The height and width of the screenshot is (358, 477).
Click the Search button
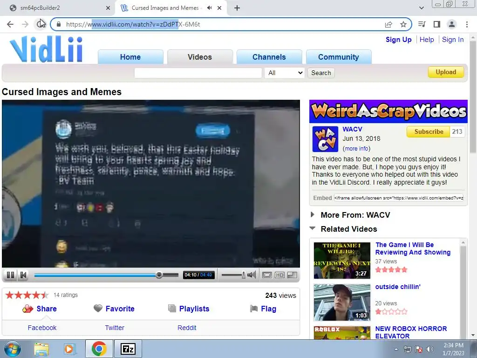tap(321, 73)
